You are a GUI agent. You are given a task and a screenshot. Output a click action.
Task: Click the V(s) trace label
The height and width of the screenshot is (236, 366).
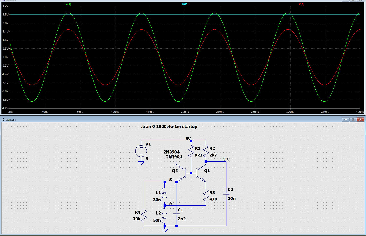pyautogui.click(x=68, y=4)
